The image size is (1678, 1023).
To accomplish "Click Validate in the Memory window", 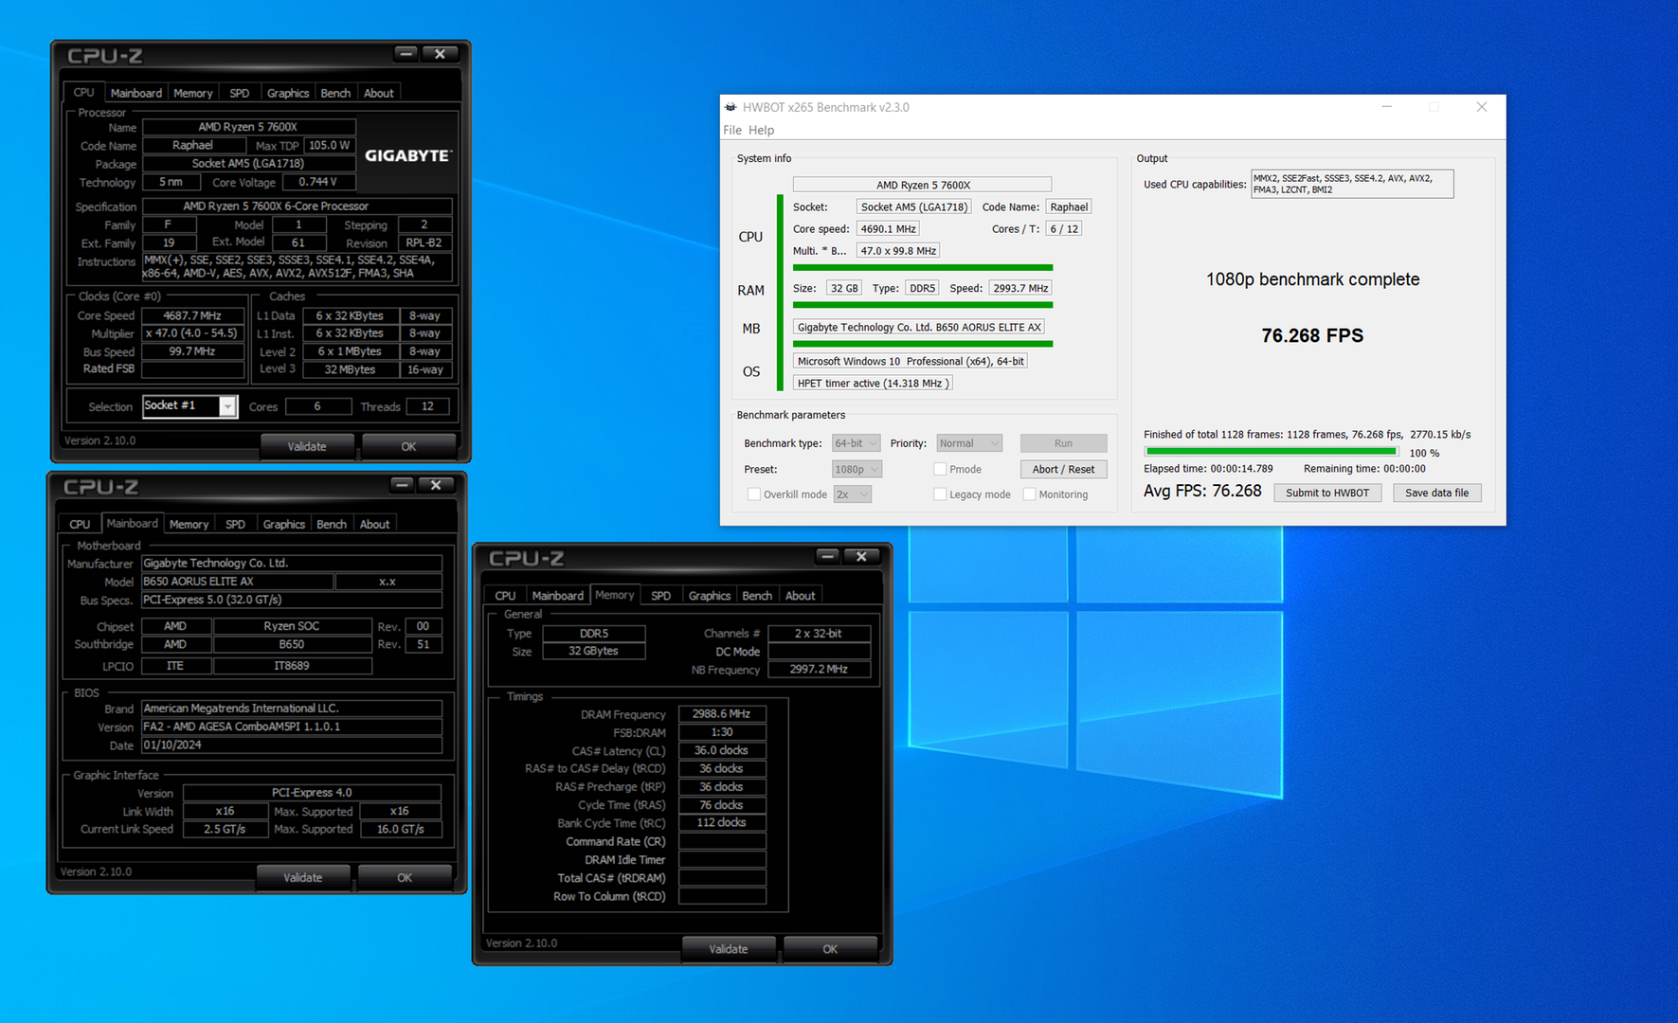I will pyautogui.click(x=729, y=948).
